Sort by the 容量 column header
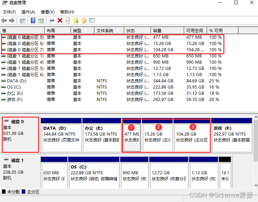Screen dimensions: 258x202 pos(168,30)
